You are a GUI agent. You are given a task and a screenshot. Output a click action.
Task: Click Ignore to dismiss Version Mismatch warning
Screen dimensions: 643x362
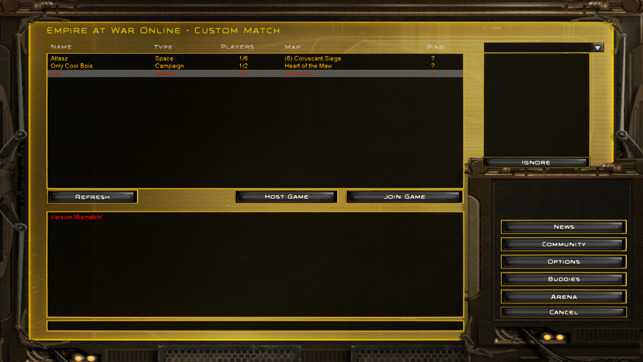[536, 162]
